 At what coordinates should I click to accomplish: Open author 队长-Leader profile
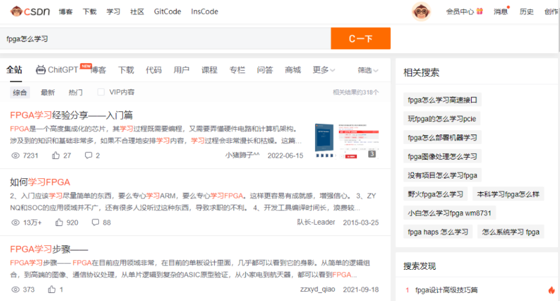click(x=316, y=222)
